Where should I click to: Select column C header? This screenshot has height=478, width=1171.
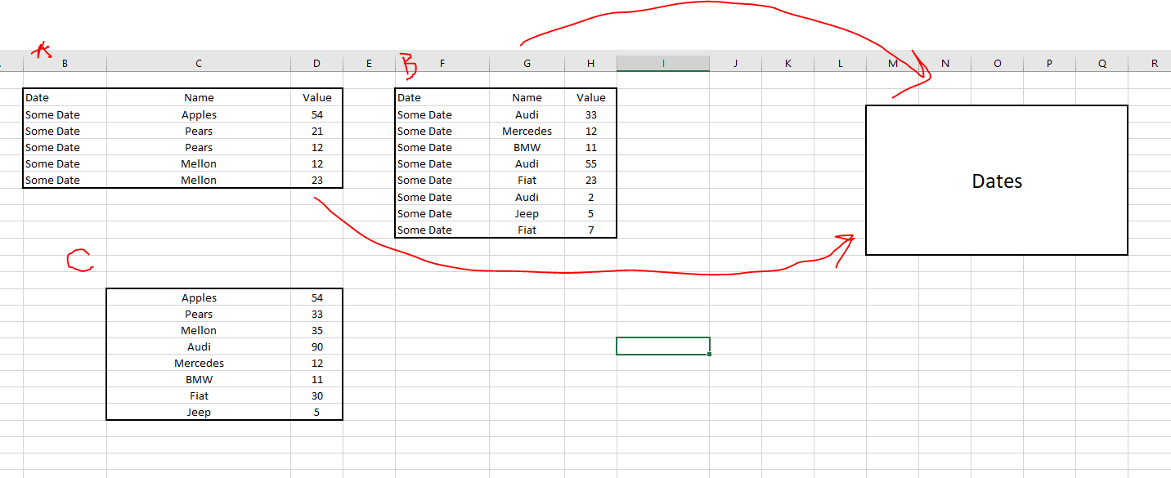coord(199,63)
